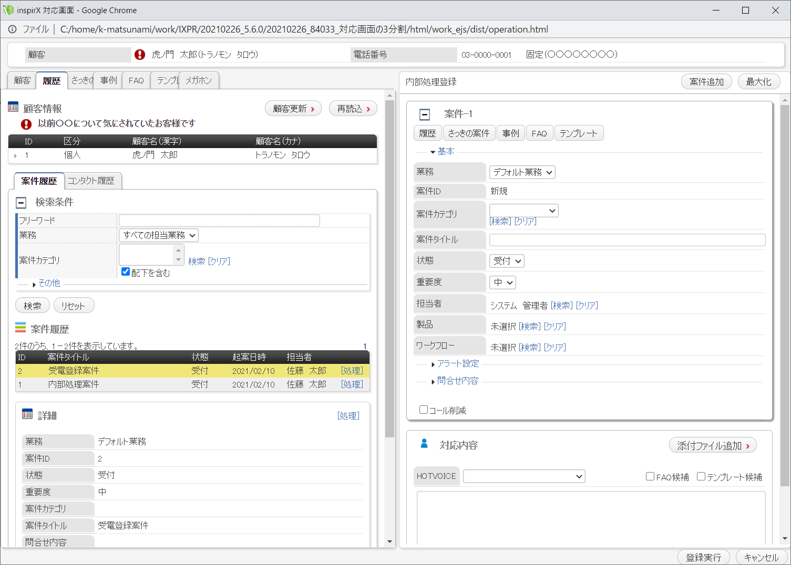This screenshot has height=565, width=791.
Task: Switch to the 履歴 tab in left panel
Action: tap(52, 81)
